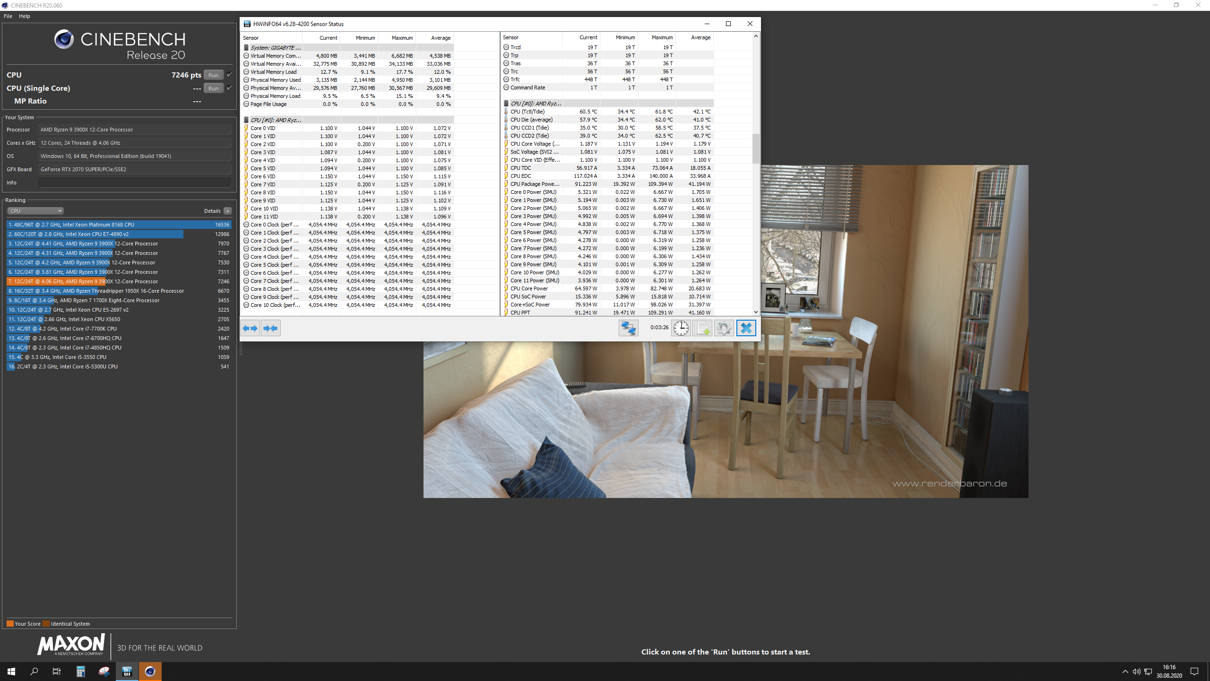Open Windows notification center
Image resolution: width=1210 pixels, height=681 pixels.
1194,672
